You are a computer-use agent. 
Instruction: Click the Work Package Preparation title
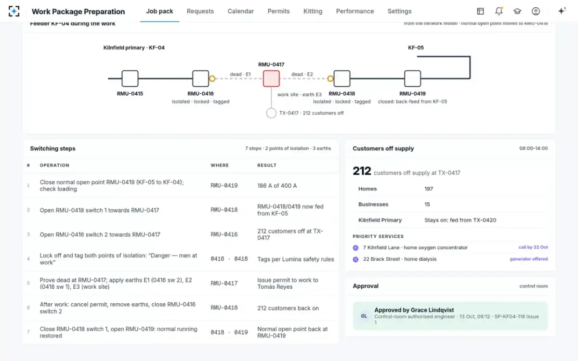(78, 12)
